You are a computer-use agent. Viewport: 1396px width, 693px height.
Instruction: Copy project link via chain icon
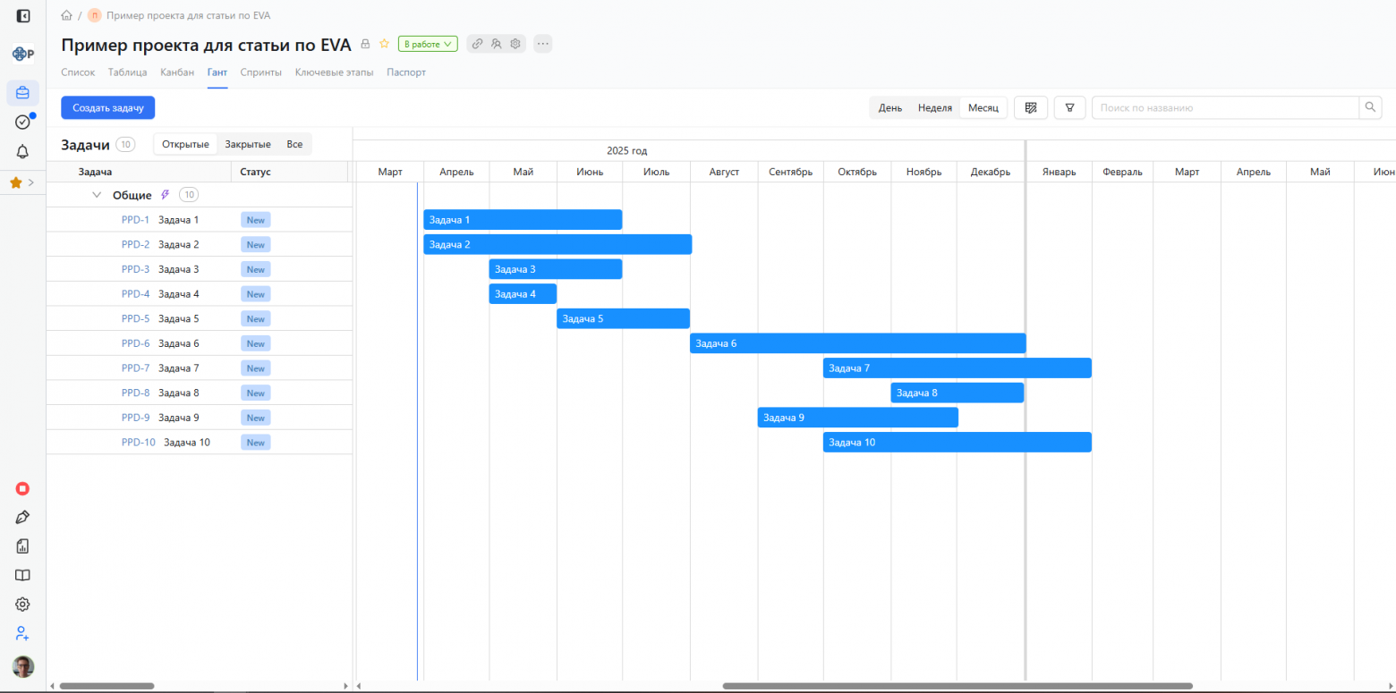(x=478, y=44)
